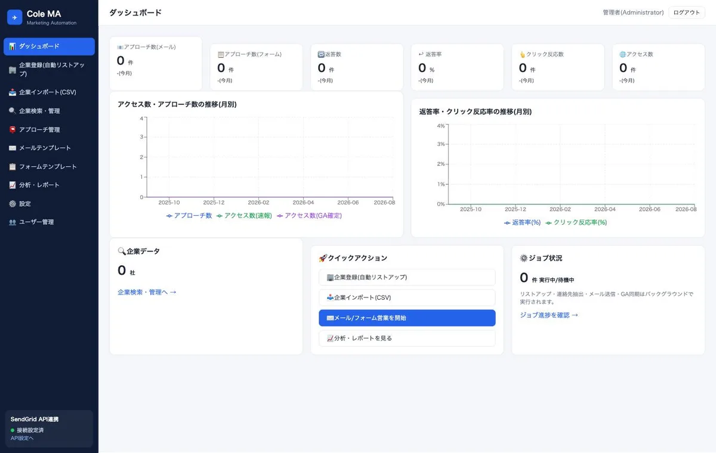Viewport: 716px width, 453px height.
Task: Toggle アクセス数(GA確定) series in chart legend
Action: 310,216
